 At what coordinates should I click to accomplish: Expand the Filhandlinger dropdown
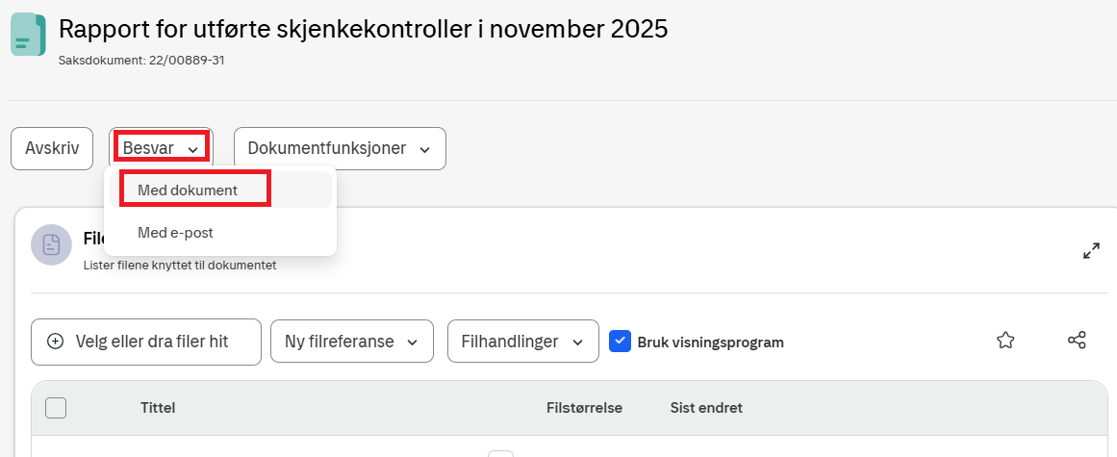click(x=522, y=343)
